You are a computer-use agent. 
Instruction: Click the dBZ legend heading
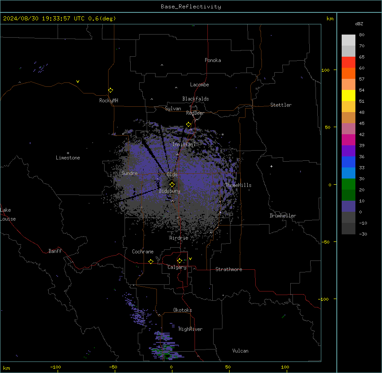tap(359, 23)
